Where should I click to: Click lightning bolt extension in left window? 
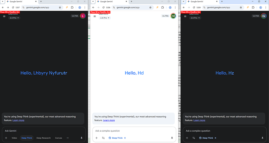[67, 7]
